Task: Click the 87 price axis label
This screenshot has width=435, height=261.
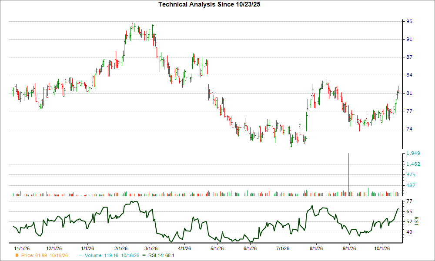Action: (409, 57)
